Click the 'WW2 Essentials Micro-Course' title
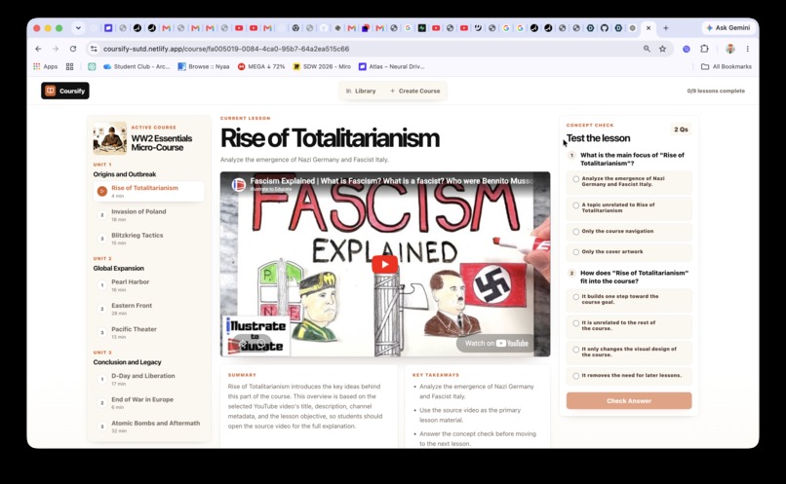Viewport: 786px width, 484px height. (x=162, y=142)
